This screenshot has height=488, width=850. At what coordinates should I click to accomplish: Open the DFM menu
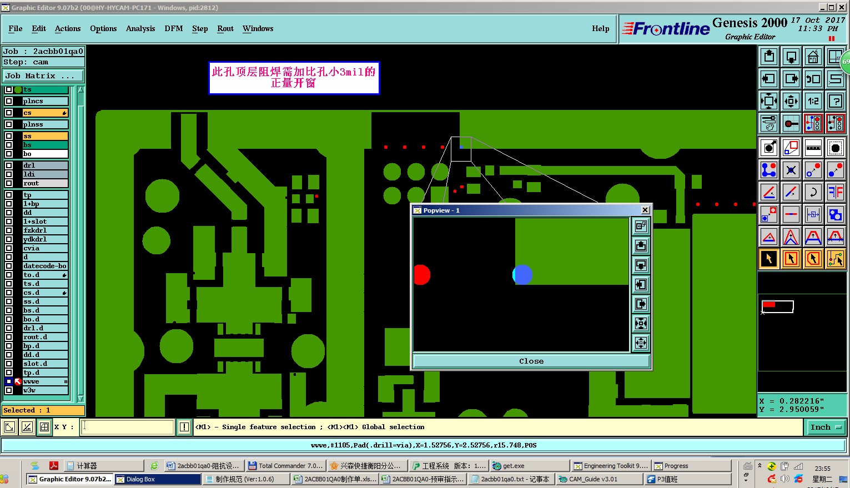(x=174, y=28)
